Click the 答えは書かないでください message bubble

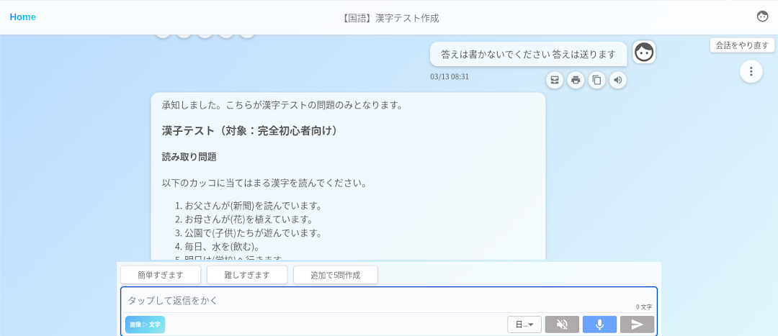[528, 54]
